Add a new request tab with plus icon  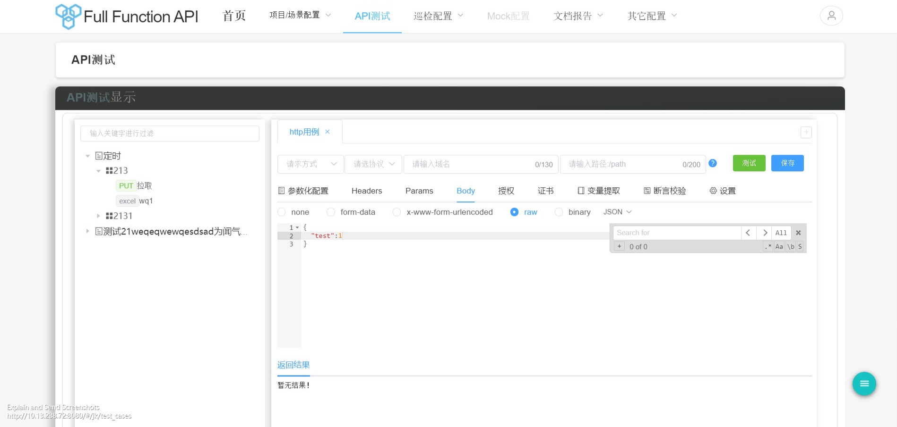coord(806,132)
